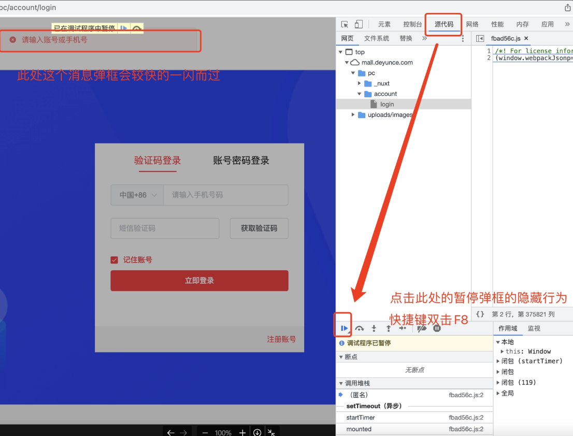Image resolution: width=573 pixels, height=436 pixels.
Task: Click the register account link
Action: click(x=281, y=339)
